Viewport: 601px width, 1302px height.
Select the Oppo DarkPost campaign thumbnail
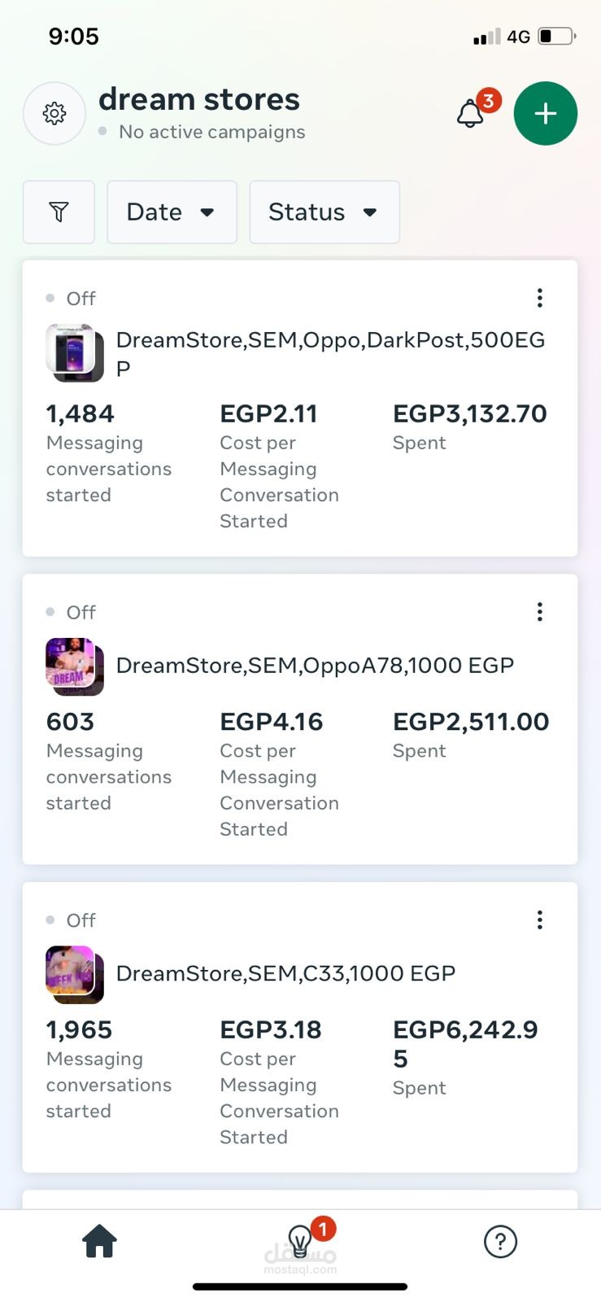[x=74, y=353]
